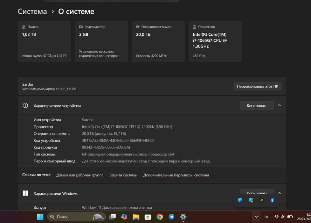This screenshot has height=223, width=311.
Task: Open the blue Windows Security shield tray icon
Action: (240, 200)
